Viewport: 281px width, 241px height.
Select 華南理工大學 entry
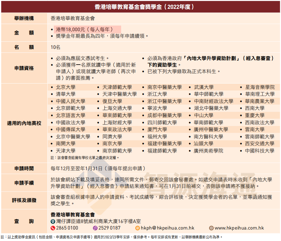[260, 94]
